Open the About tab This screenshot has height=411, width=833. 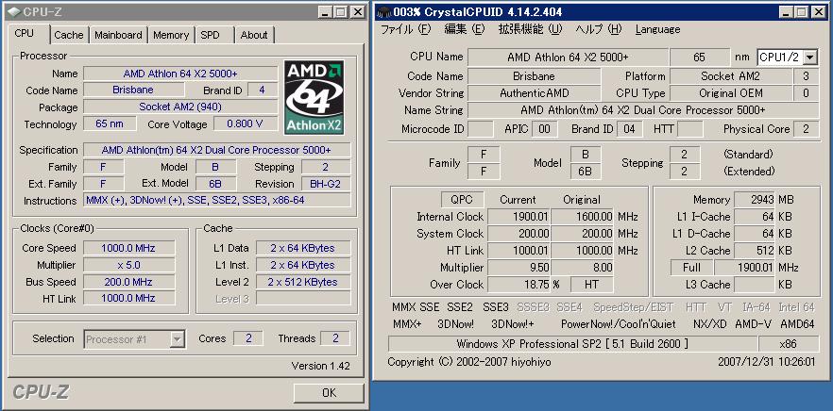[254, 35]
